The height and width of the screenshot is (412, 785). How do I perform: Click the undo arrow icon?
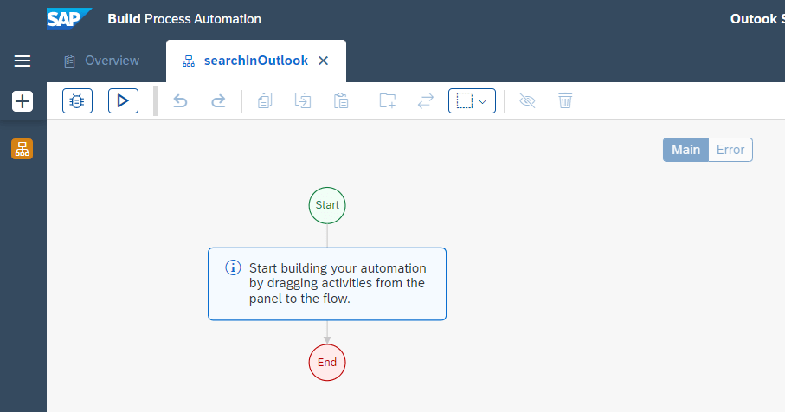pos(180,101)
